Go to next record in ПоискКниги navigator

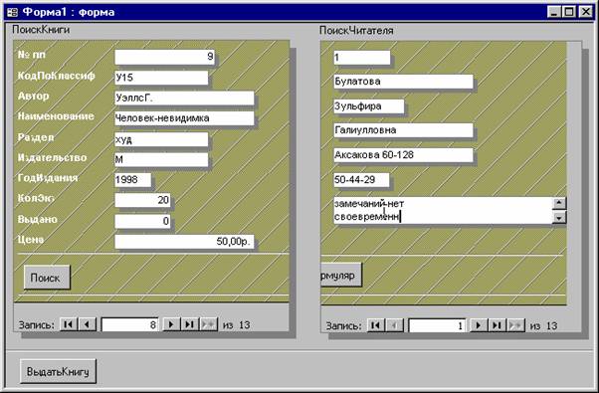coord(171,324)
